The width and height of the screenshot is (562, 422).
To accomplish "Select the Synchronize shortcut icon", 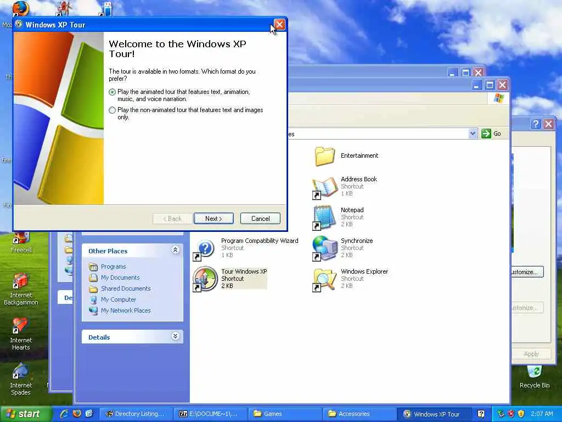I will (x=324, y=248).
